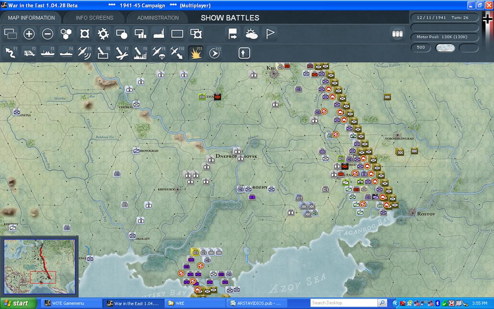
Task: Click the Motor Pool 130K display
Action: coord(445,37)
